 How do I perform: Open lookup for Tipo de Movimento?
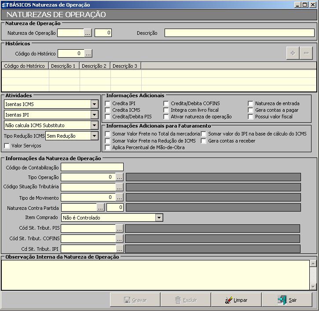(119, 197)
